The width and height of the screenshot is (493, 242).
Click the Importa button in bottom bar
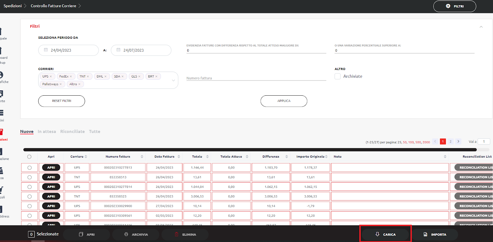pos(435,234)
